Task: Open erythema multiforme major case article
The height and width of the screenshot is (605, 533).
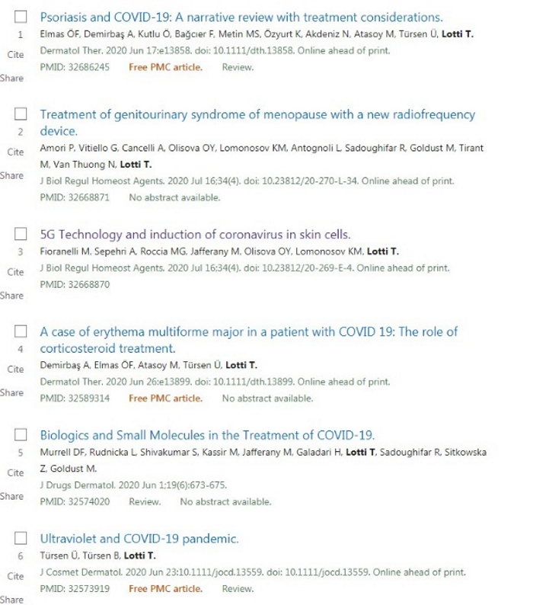Action: (248, 331)
